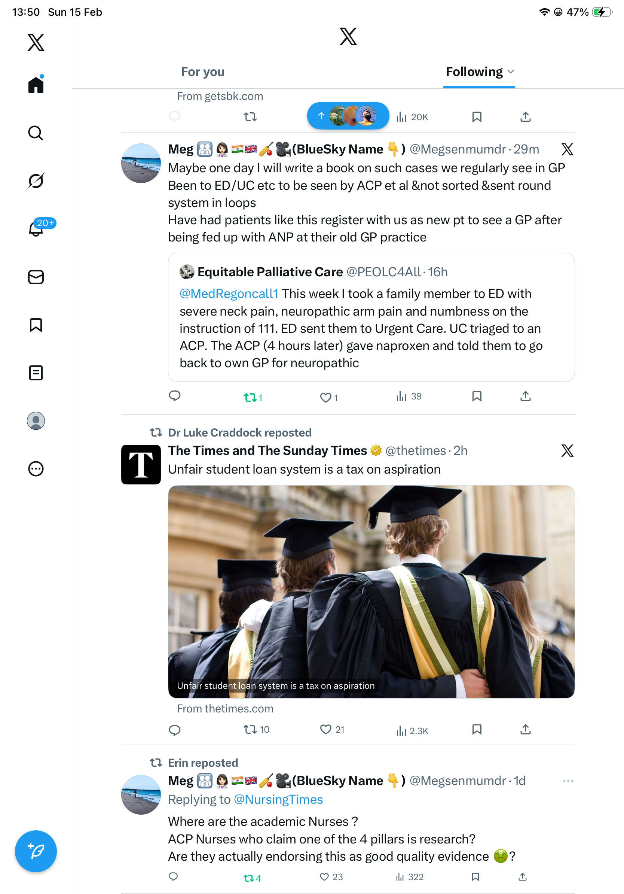Open the Search icon in sidebar
Viewport: 624px width, 894px height.
(36, 133)
